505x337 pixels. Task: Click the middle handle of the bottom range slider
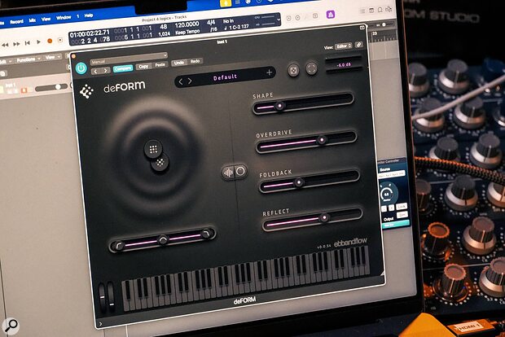163,240
